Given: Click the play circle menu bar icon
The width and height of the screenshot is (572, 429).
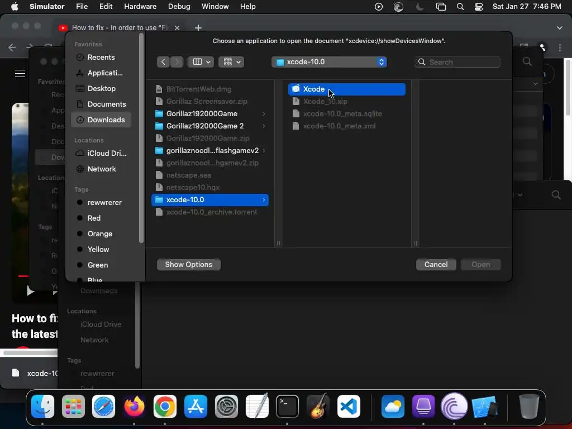Looking at the screenshot, I should coord(379,7).
